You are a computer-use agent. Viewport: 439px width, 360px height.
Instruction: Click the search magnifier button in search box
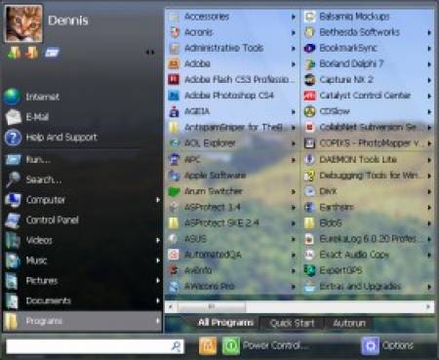pyautogui.click(x=176, y=346)
